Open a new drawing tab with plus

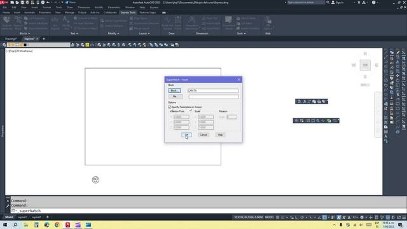point(44,39)
